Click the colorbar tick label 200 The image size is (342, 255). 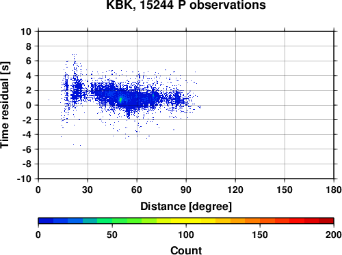point(334,235)
